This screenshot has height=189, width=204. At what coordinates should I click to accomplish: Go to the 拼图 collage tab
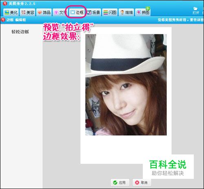pos(143,13)
